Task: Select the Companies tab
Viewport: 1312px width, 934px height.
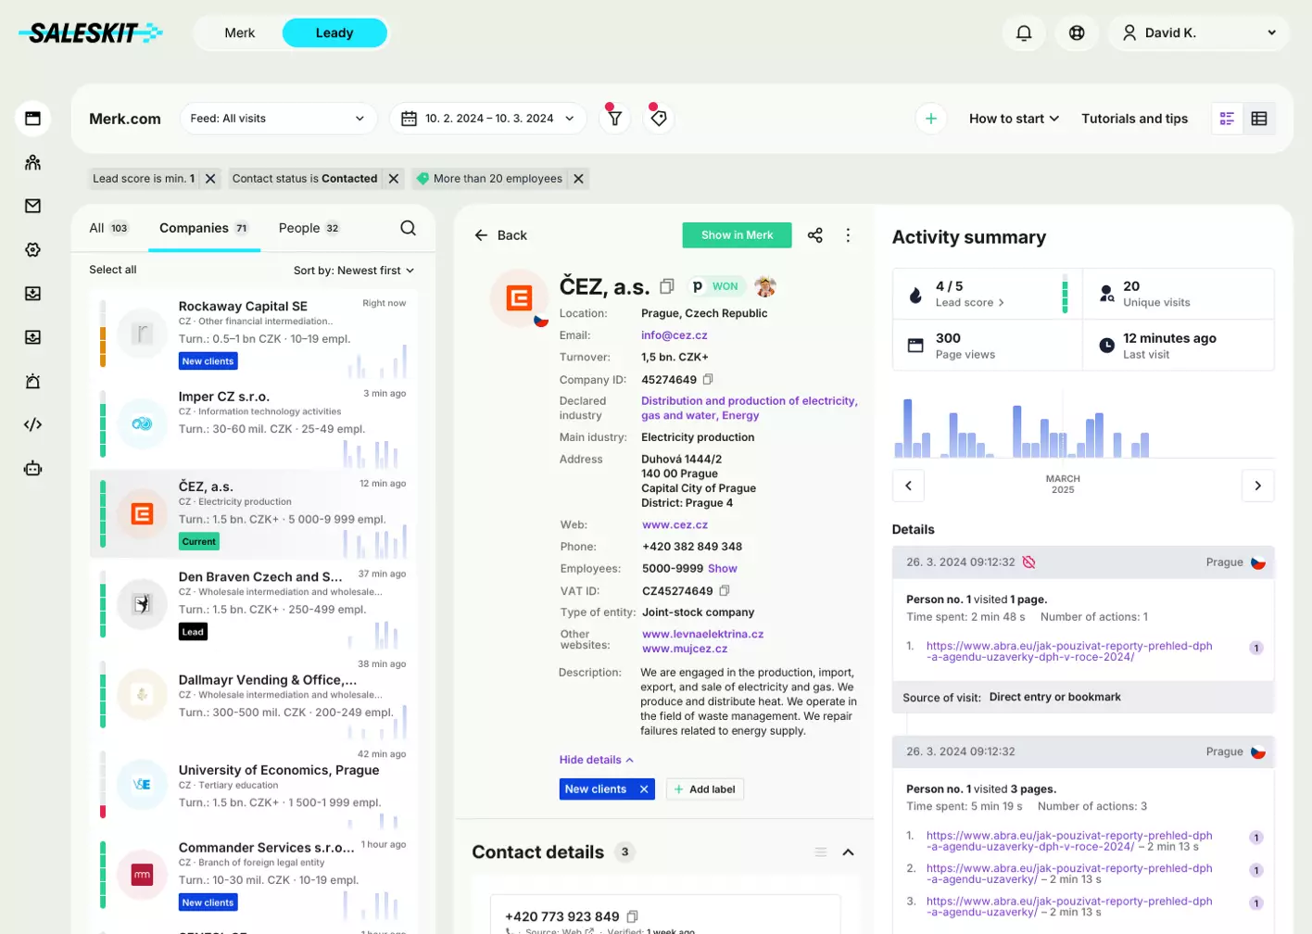Action: pyautogui.click(x=204, y=228)
